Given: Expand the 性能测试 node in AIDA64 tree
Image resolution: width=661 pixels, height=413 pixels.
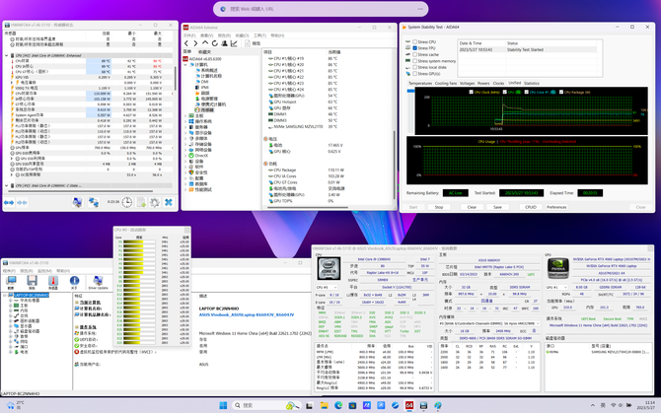Looking at the screenshot, I should tap(185, 189).
